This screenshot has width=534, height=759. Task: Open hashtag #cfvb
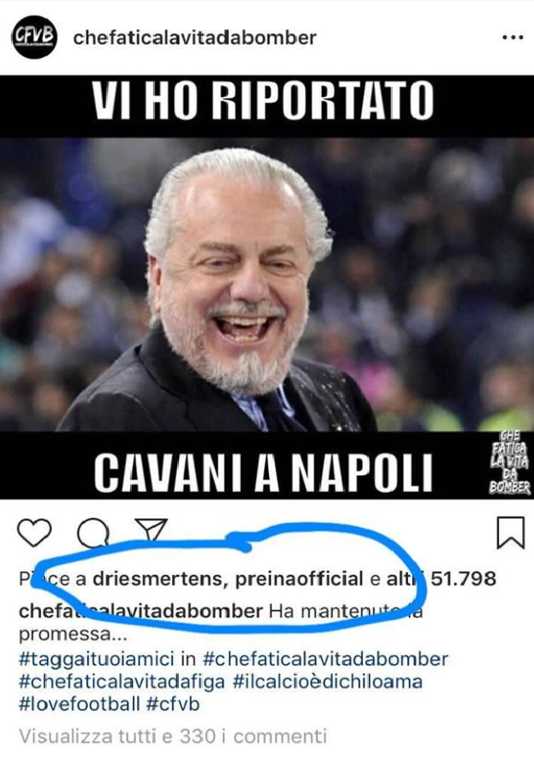[x=173, y=704]
